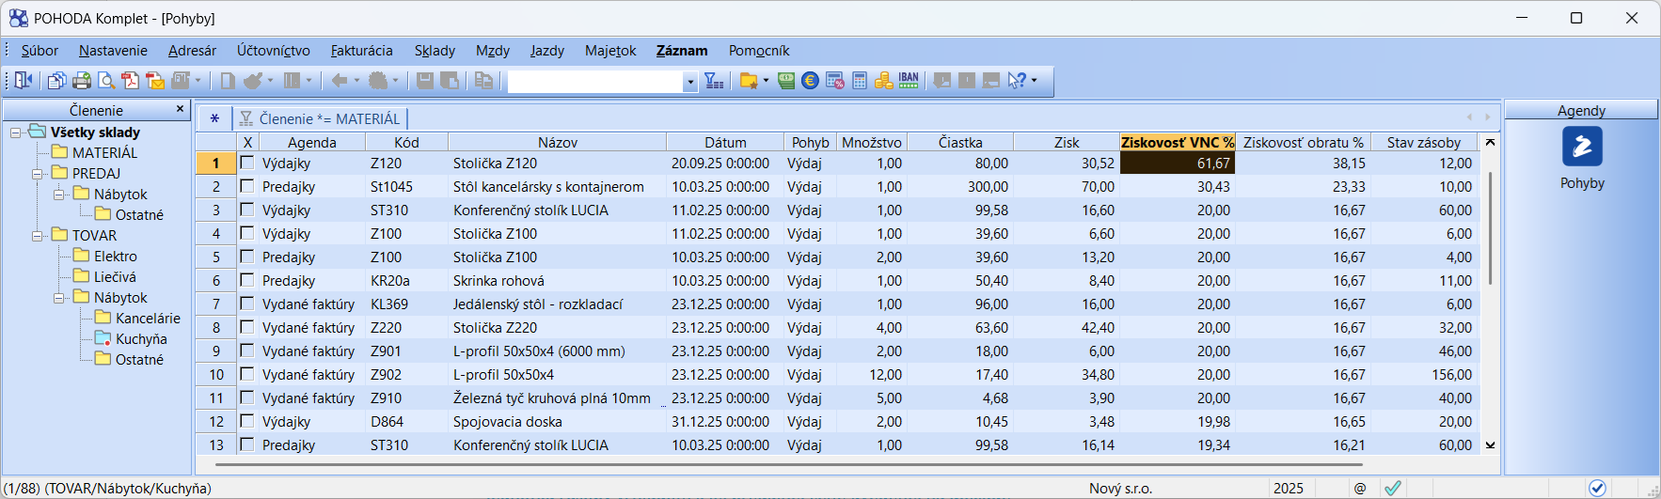Open the Fakturácia menu

point(361,51)
